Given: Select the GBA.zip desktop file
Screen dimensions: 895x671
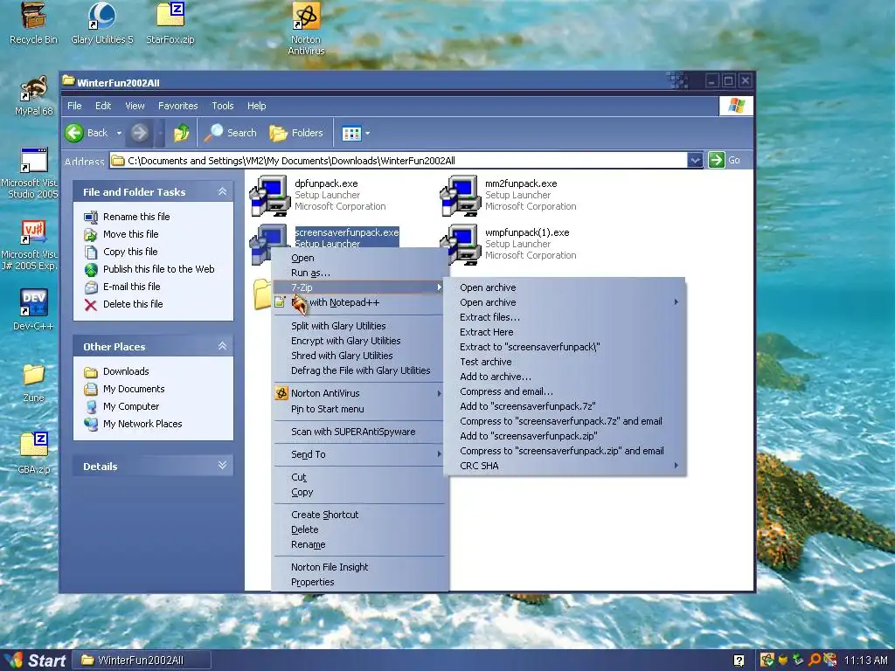Looking at the screenshot, I should pyautogui.click(x=33, y=453).
